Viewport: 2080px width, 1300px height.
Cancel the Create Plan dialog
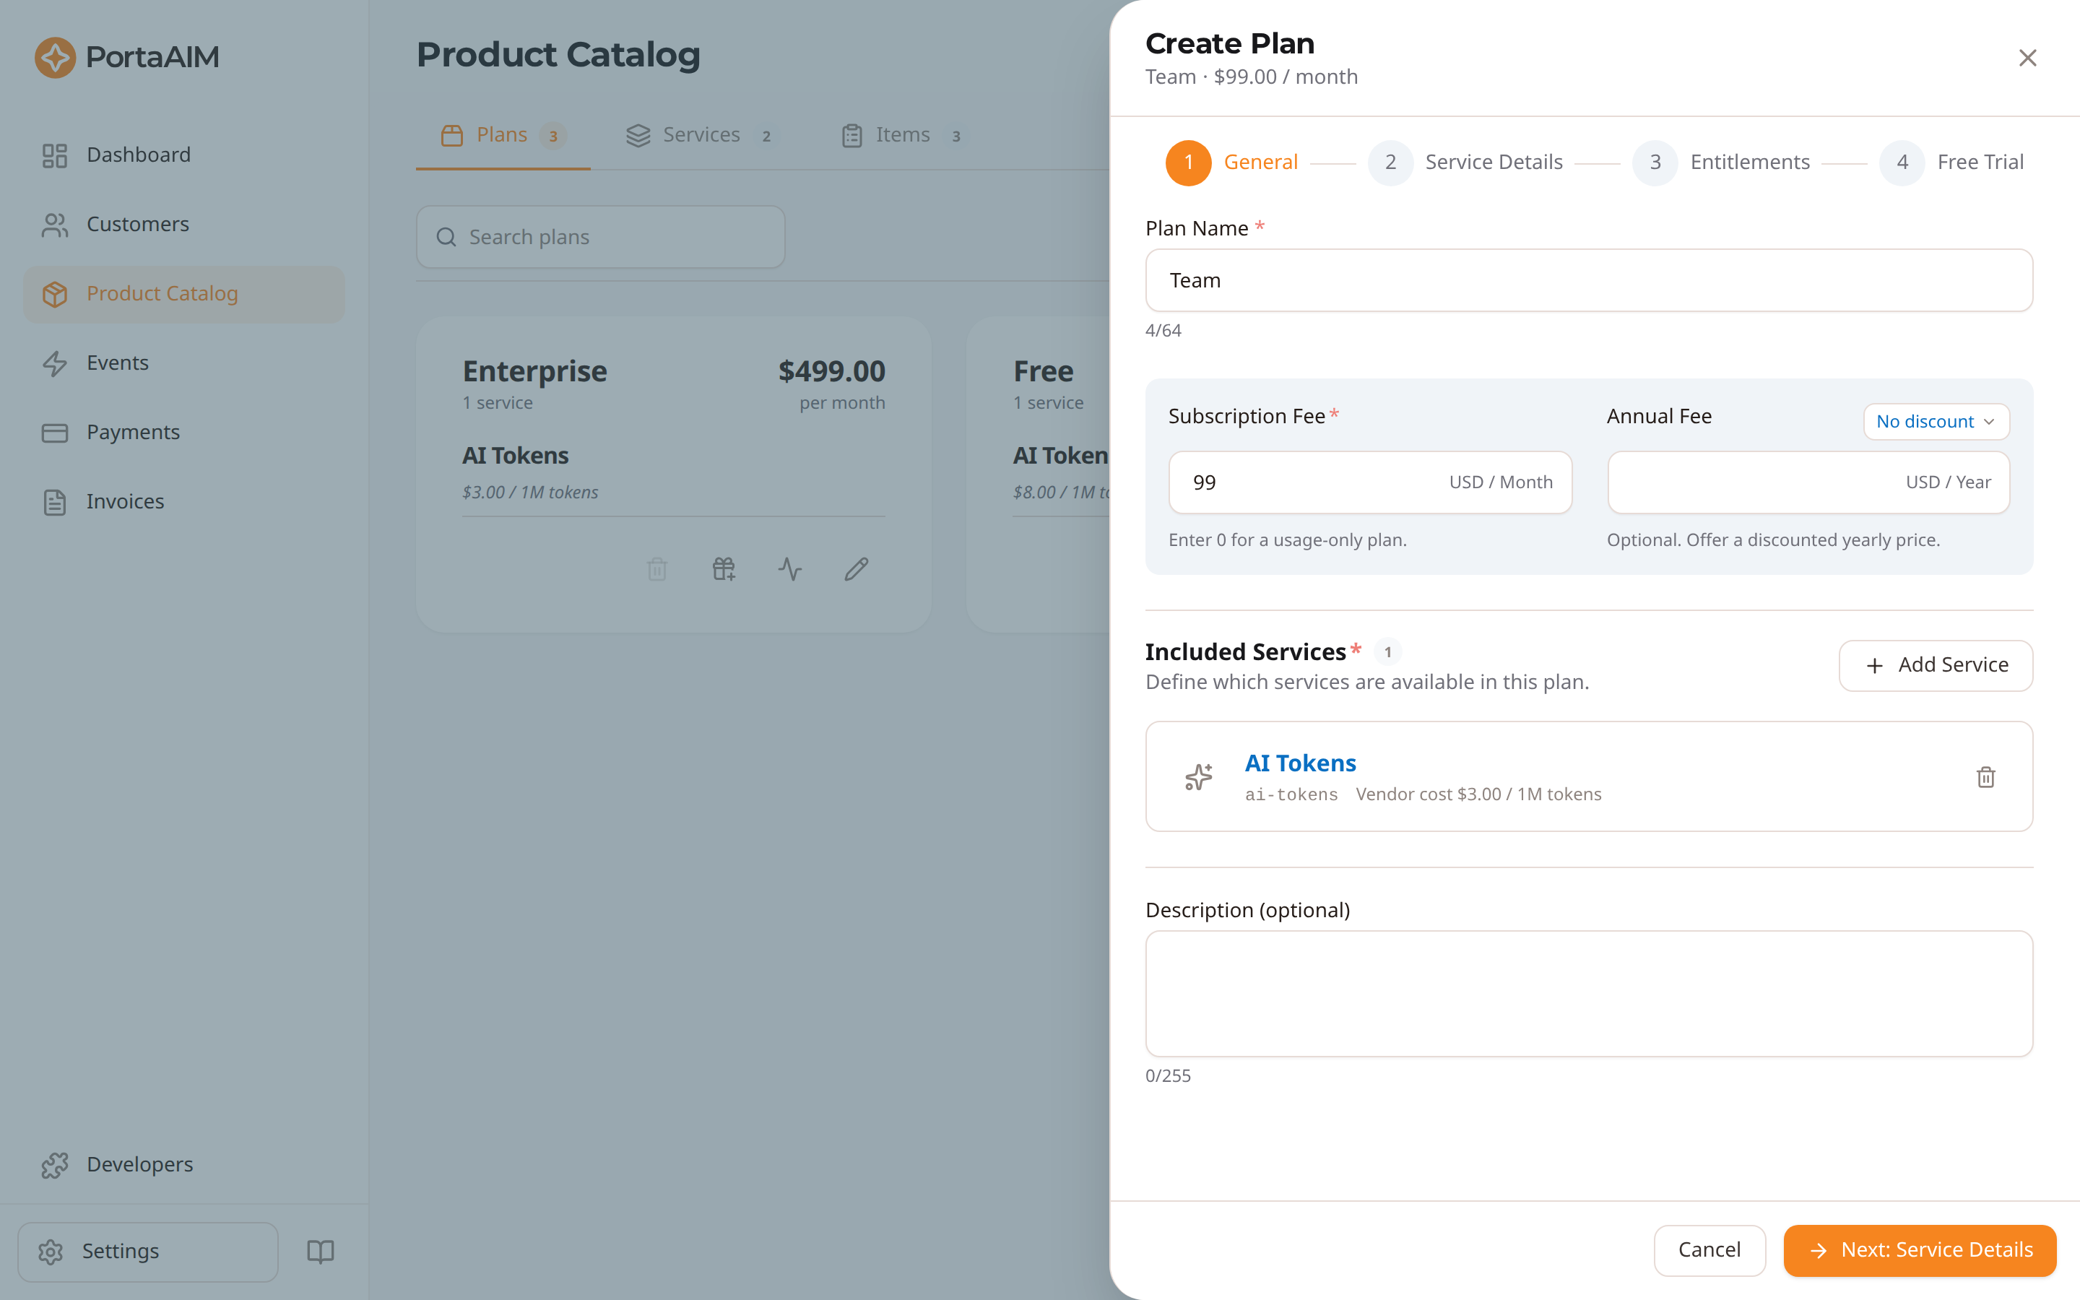pos(1709,1249)
